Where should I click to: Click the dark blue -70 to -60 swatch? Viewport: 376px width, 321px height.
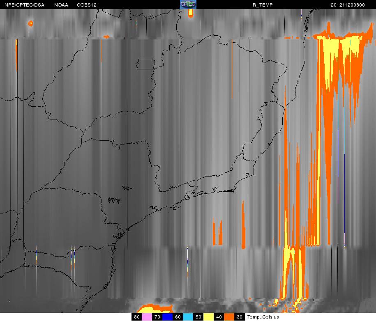click(x=167, y=317)
